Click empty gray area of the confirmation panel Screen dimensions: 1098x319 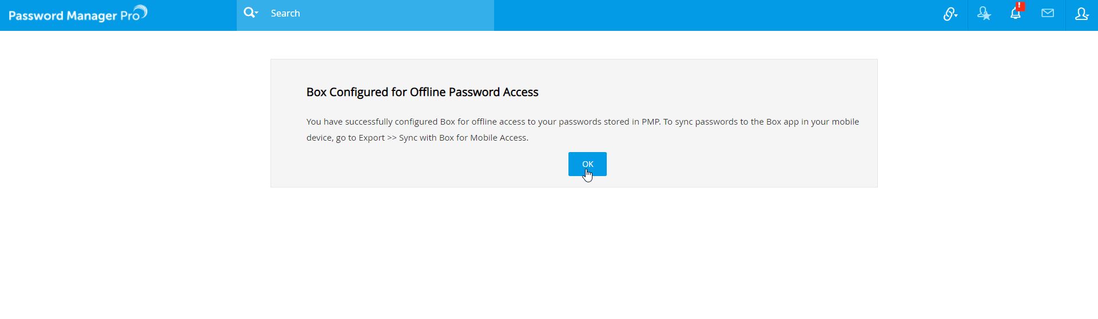click(743, 166)
